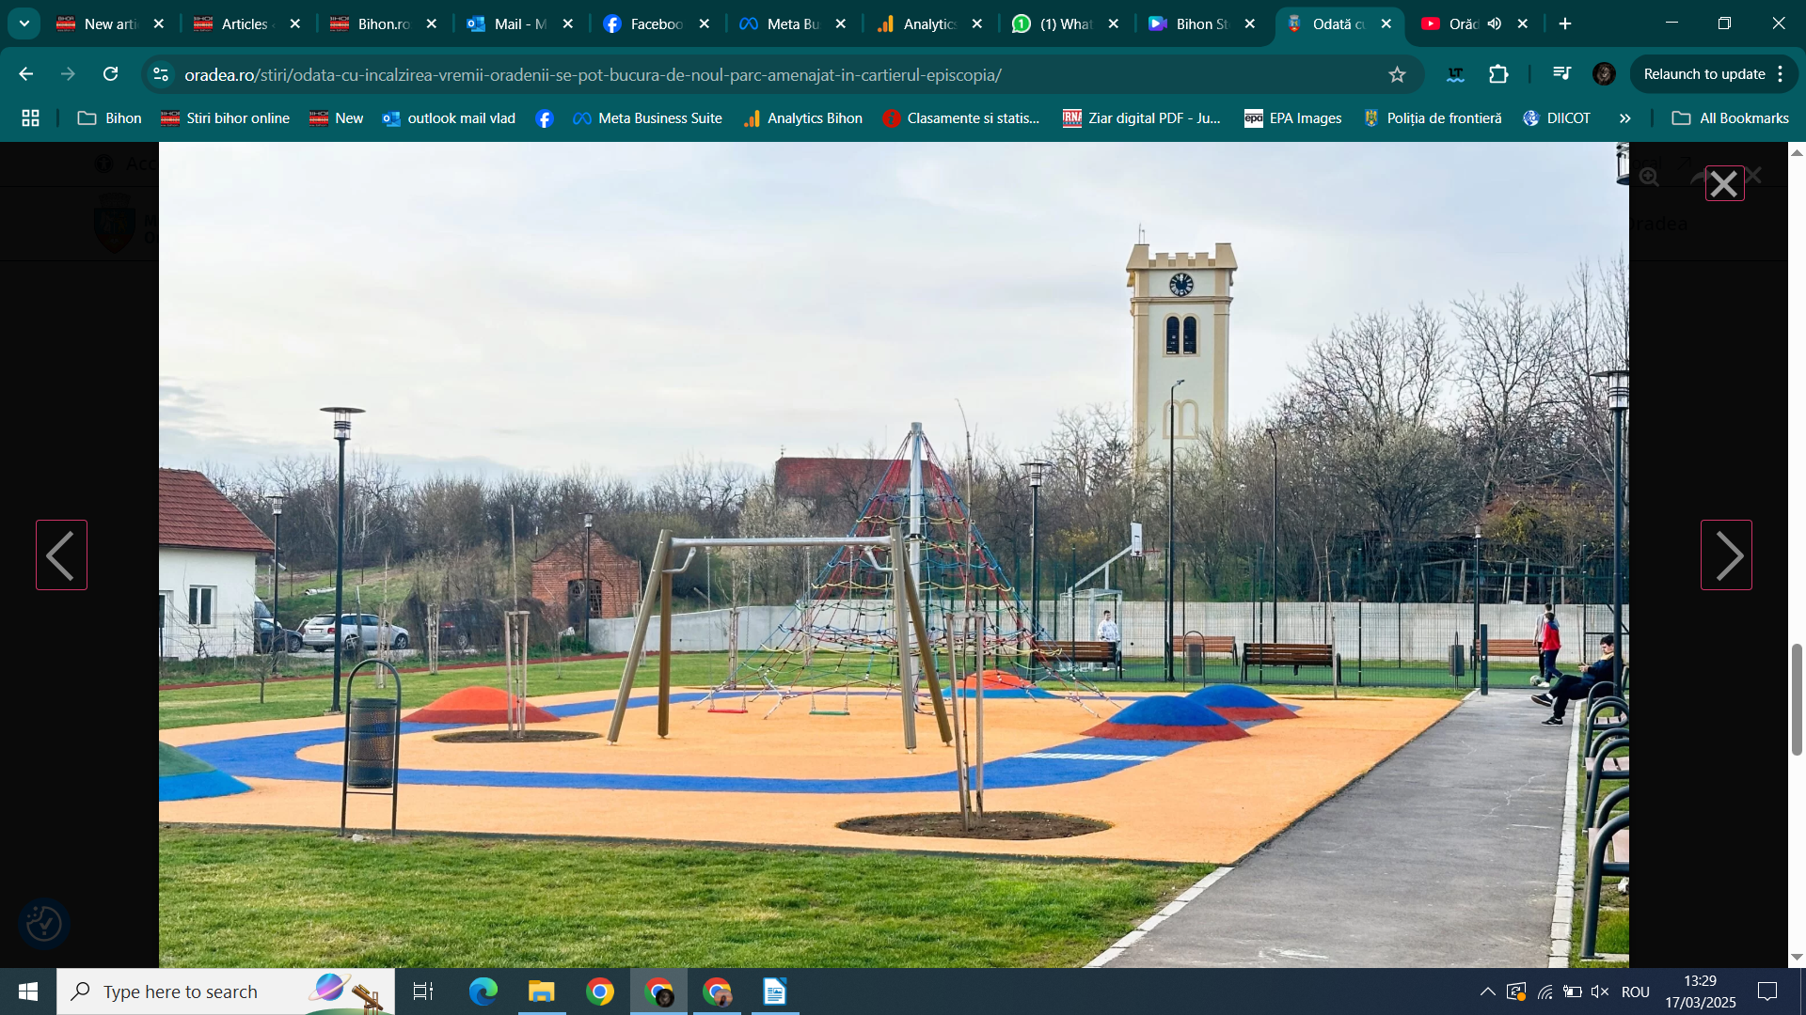The width and height of the screenshot is (1806, 1015).
Task: Go to the previous gallery image
Action: pos(61,555)
